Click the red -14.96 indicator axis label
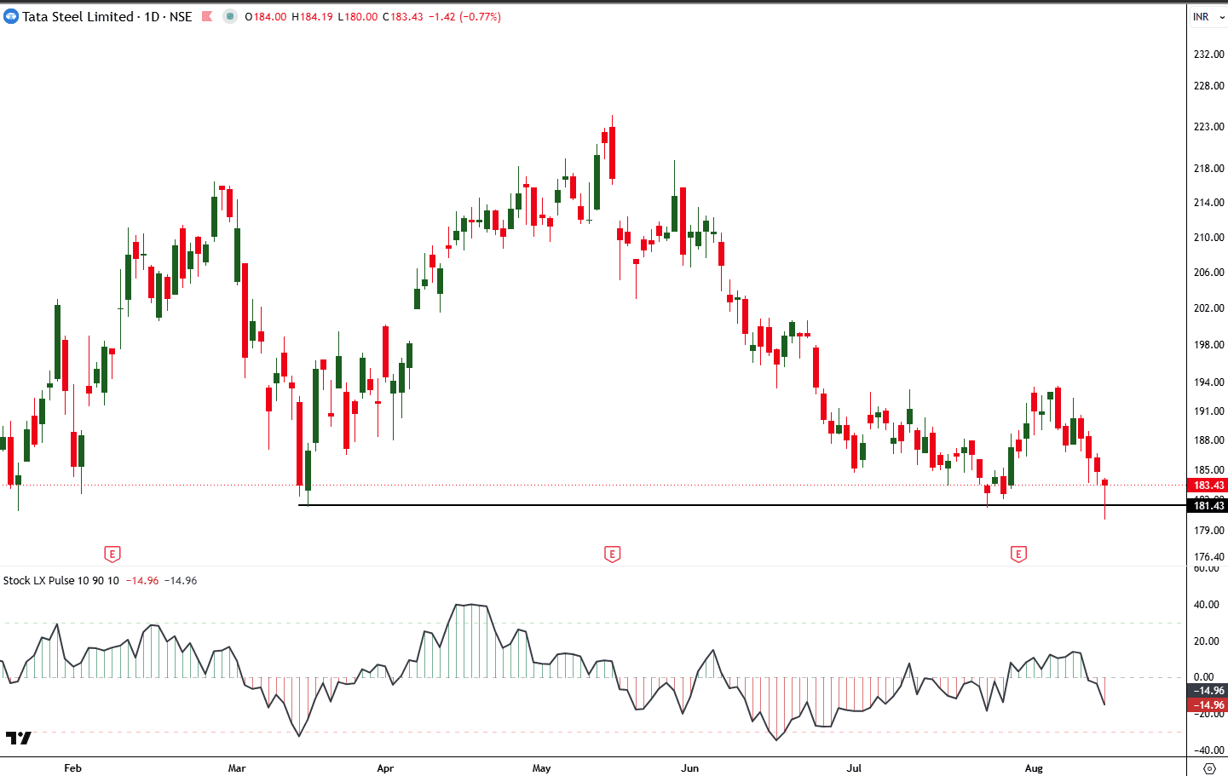This screenshot has height=776, width=1228. 1208,705
